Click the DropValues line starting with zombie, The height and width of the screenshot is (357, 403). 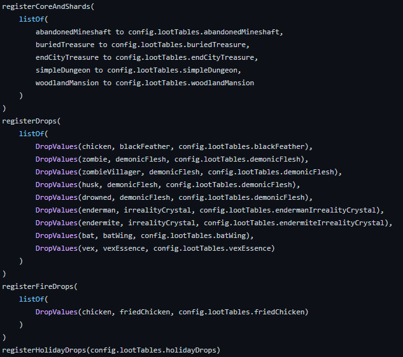click(x=172, y=159)
